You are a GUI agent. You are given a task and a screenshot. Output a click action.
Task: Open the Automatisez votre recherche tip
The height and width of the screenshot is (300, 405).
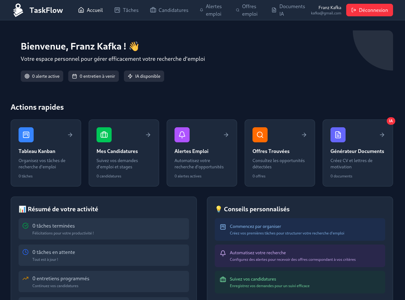point(300,256)
